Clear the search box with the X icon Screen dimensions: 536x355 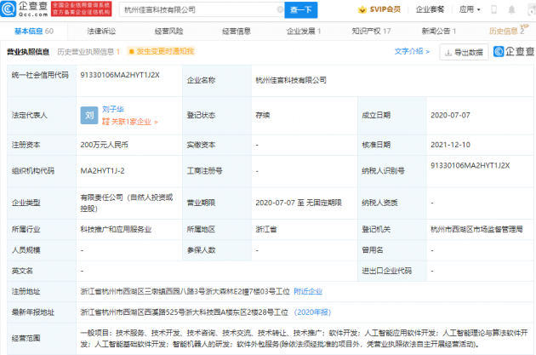(276, 10)
